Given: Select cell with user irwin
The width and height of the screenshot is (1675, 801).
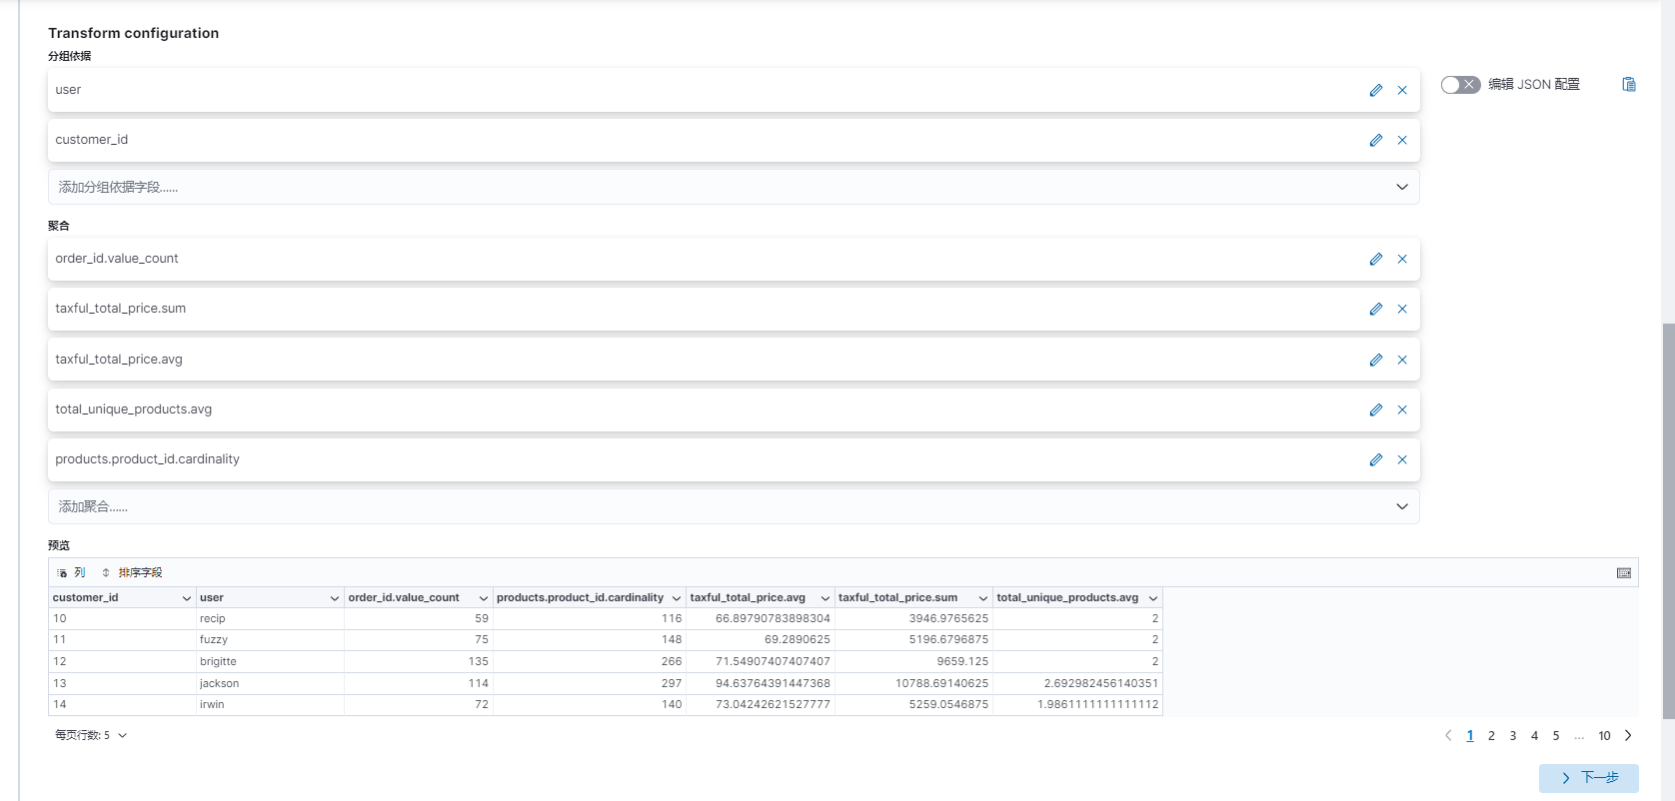Looking at the screenshot, I should tap(270, 704).
